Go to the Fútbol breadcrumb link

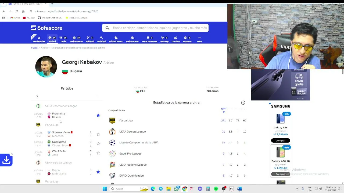pos(34,48)
